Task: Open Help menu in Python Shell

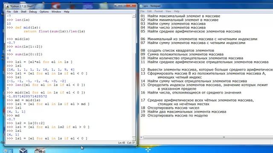Action: [67, 11]
